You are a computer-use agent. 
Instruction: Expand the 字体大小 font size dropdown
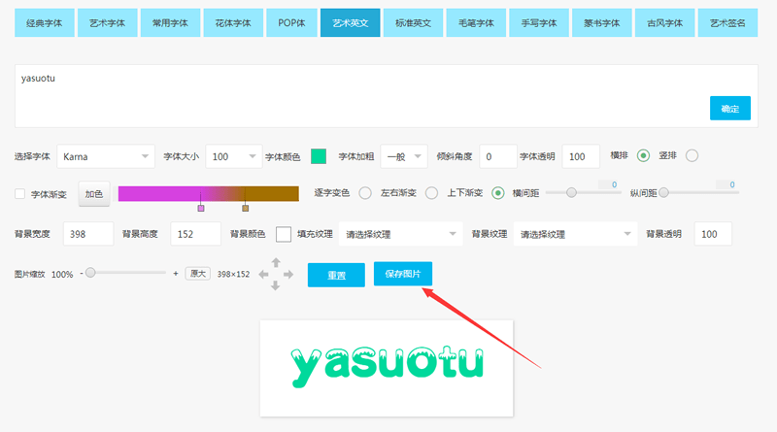pyautogui.click(x=233, y=155)
